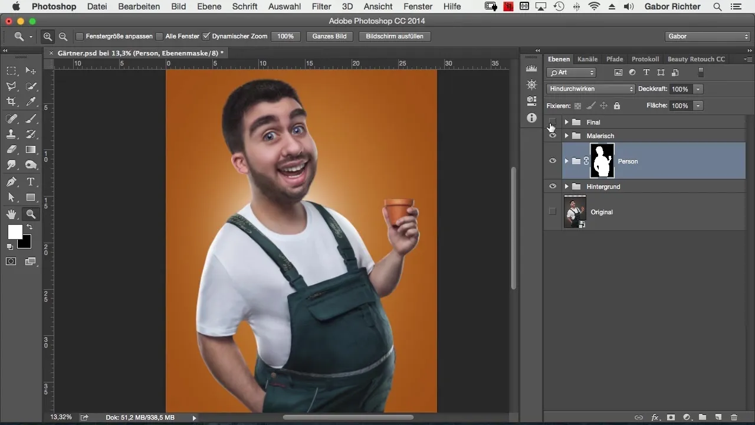Viewport: 755px width, 425px height.
Task: Select the Healing Brush tool
Action: (x=11, y=118)
